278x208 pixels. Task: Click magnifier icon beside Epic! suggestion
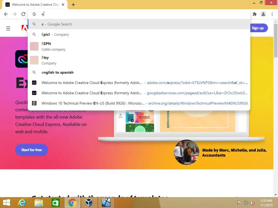(x=34, y=34)
